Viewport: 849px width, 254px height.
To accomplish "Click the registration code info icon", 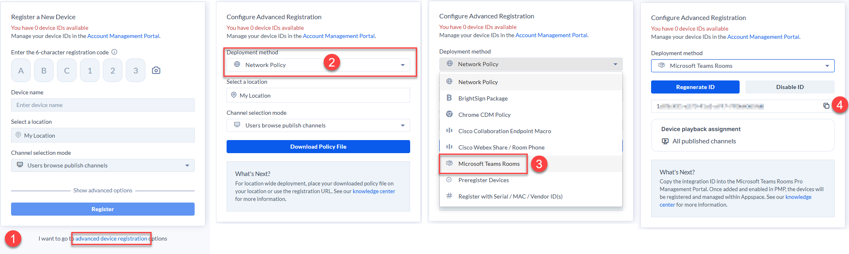I will click(114, 52).
